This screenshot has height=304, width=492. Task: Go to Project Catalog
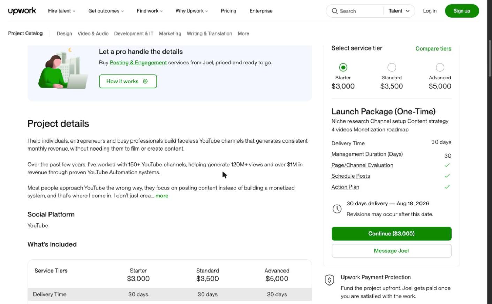[25, 33]
